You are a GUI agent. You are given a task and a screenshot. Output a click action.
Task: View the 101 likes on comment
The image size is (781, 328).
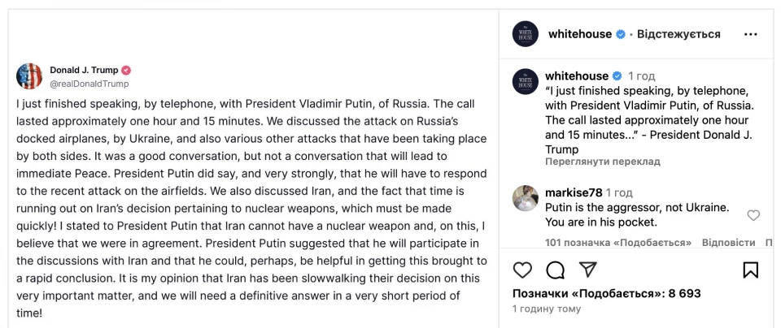[x=618, y=243]
